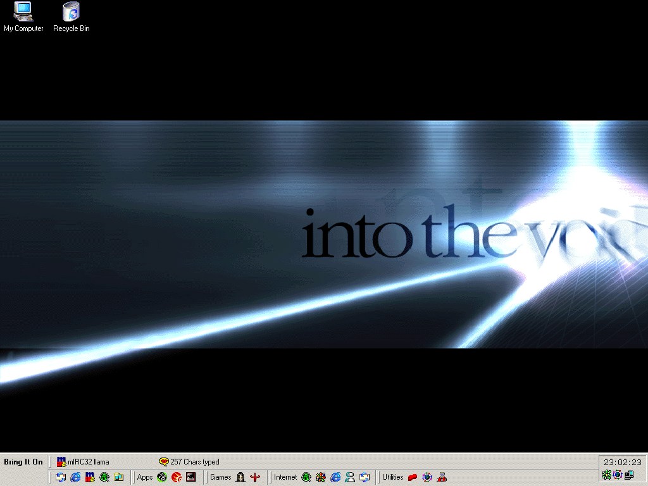Click the Apps toolbar label
Screen dimensions: 648x486
[x=145, y=477]
